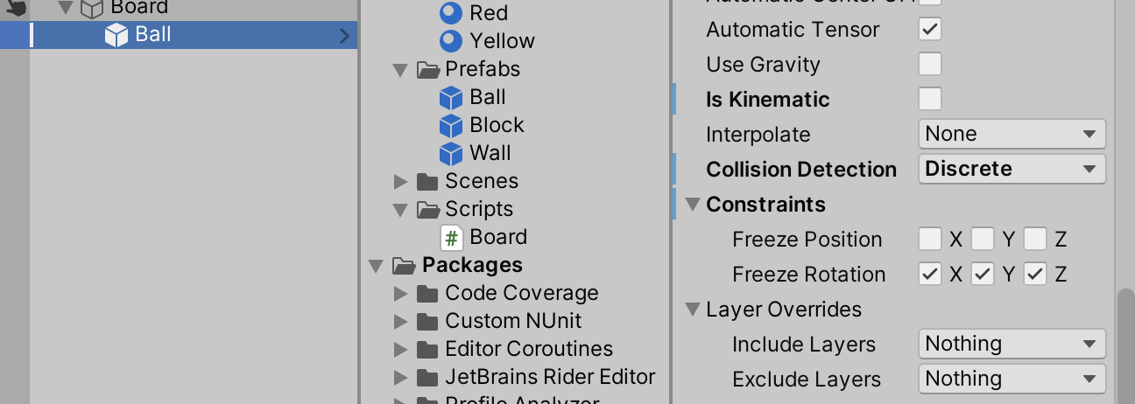Open the Ball prefab chevron arrow
1135x404 pixels.
click(x=344, y=36)
